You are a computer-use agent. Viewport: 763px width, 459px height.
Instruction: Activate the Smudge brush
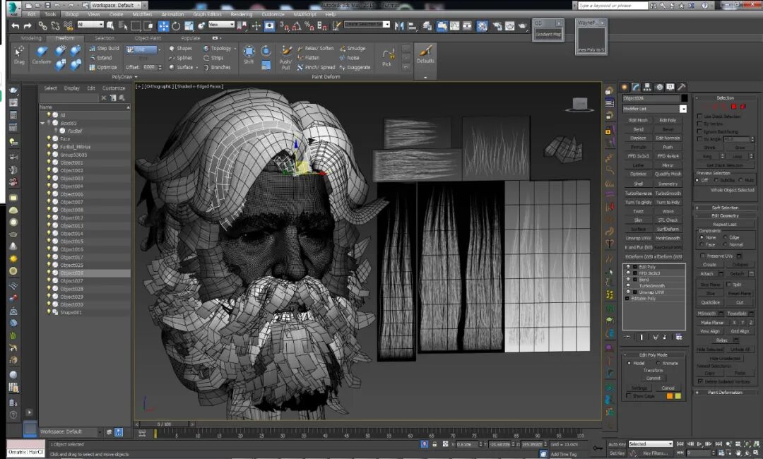353,48
